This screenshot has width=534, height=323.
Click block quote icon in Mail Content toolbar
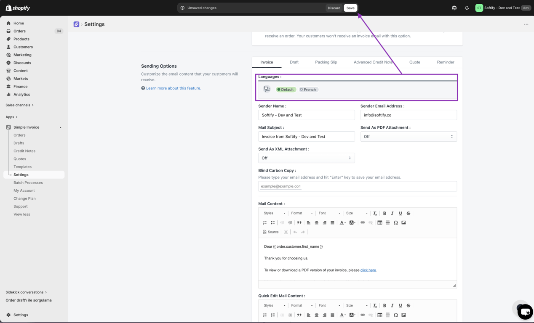[x=299, y=222]
